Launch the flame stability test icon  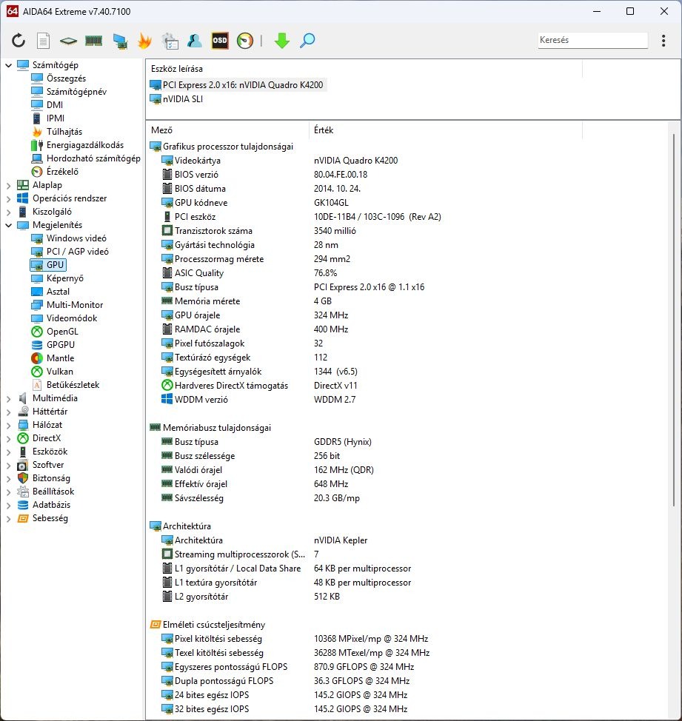(144, 41)
